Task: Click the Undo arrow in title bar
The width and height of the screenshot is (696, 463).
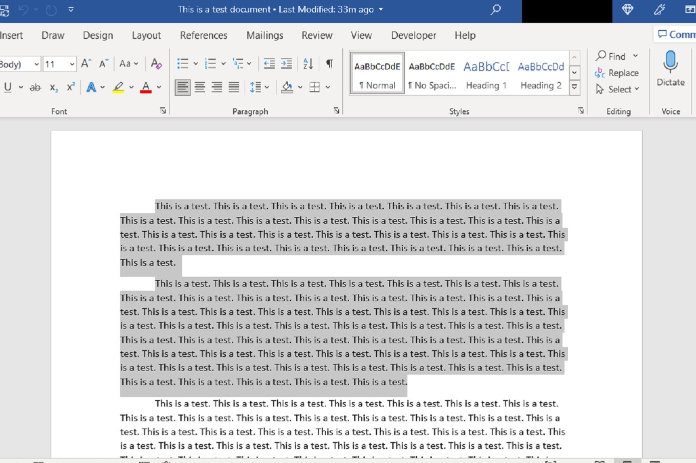Action: (x=23, y=9)
